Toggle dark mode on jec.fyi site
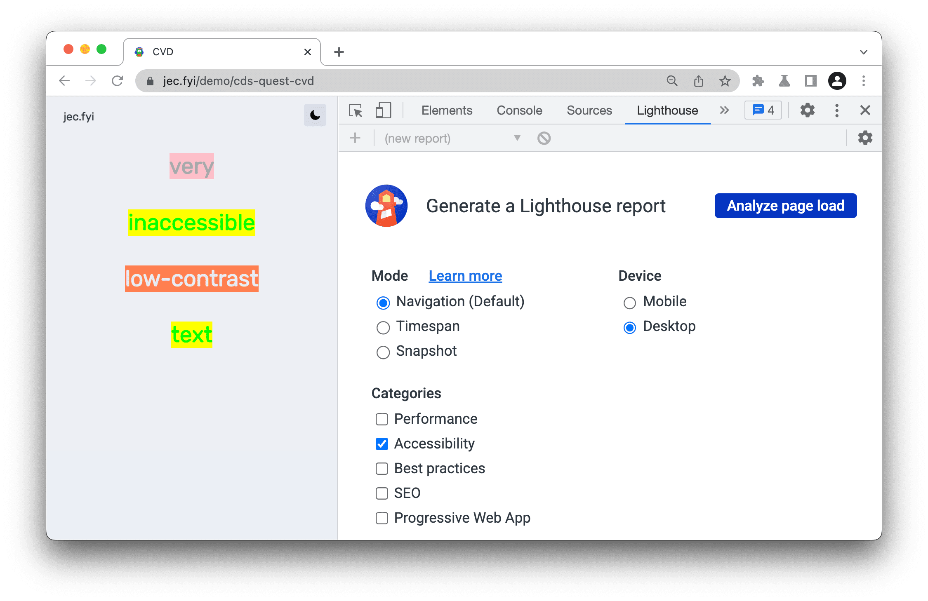The width and height of the screenshot is (928, 601). point(314,115)
